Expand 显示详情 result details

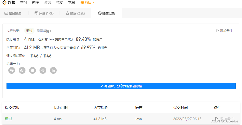point(44,31)
